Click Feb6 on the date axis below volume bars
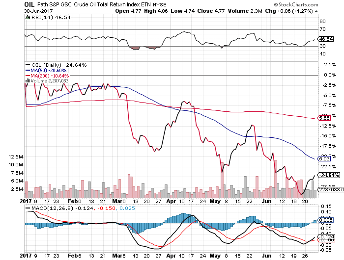 (74, 201)
